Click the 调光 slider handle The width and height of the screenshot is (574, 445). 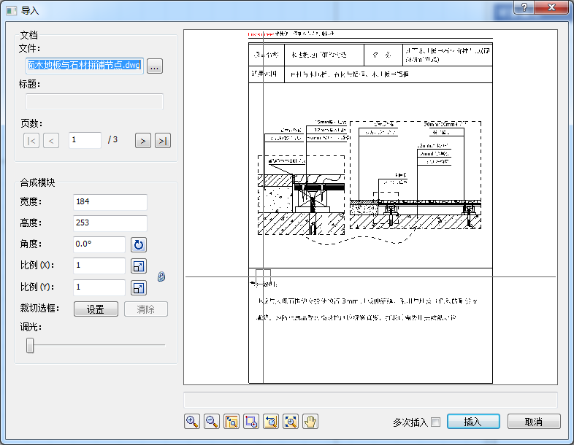tap(30, 345)
